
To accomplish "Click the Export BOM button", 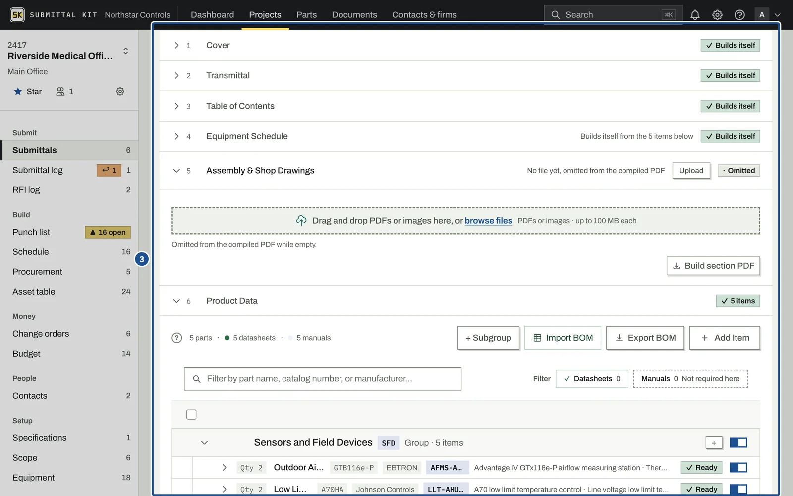I will 645,338.
